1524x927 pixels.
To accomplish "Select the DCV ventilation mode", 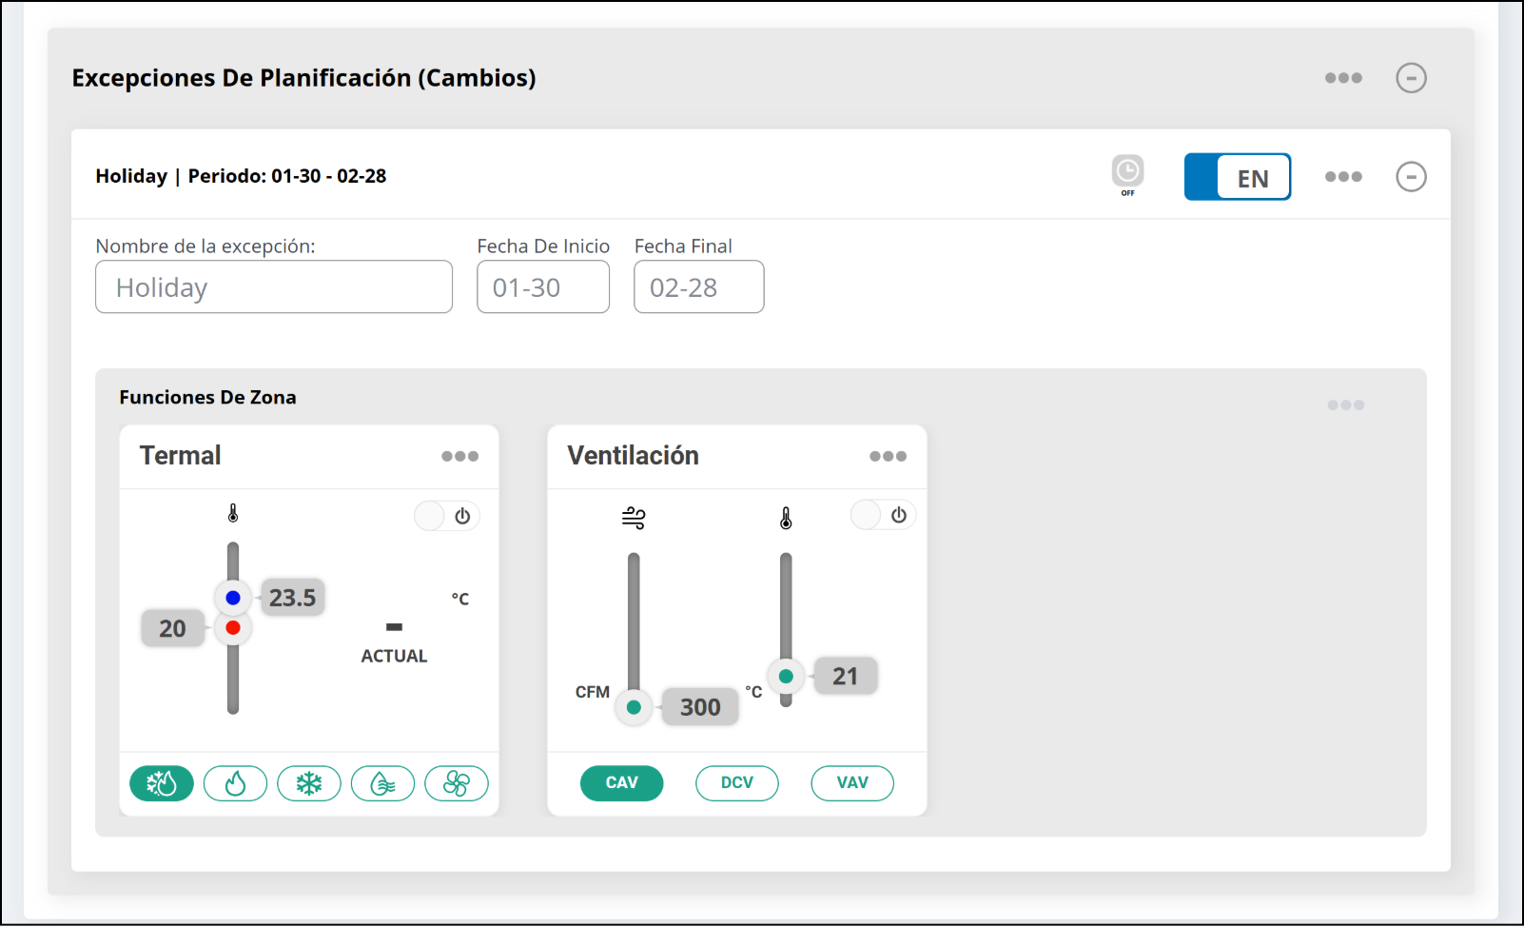I will [x=736, y=782].
